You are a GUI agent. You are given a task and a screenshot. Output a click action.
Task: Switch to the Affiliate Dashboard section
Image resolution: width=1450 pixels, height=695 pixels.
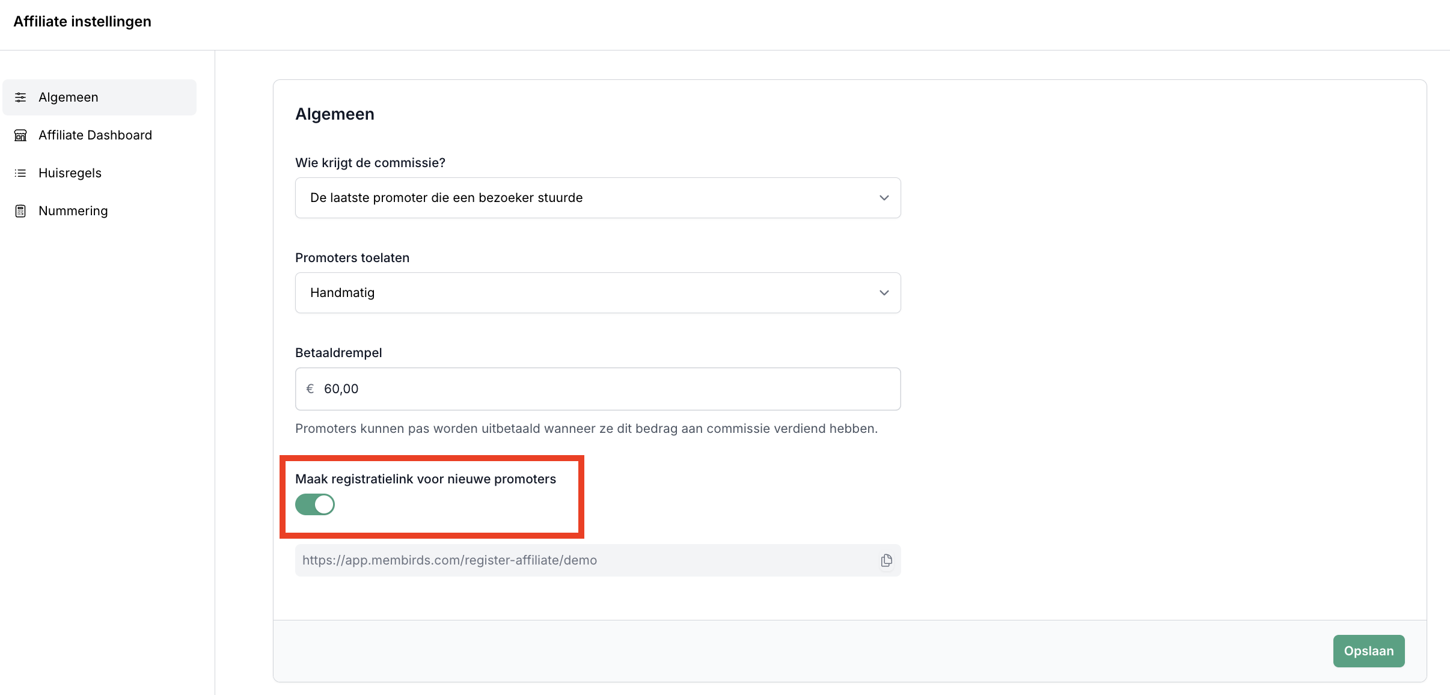point(95,135)
